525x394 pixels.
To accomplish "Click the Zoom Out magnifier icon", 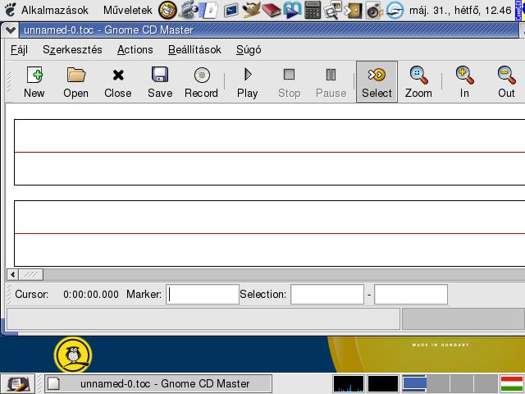I will click(506, 81).
